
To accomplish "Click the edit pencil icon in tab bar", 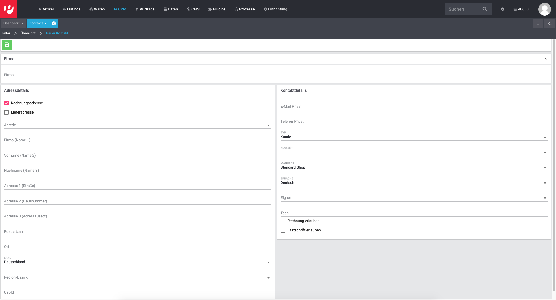I will pos(549,23).
